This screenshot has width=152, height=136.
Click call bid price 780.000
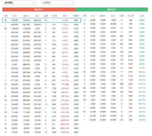click(15, 20)
